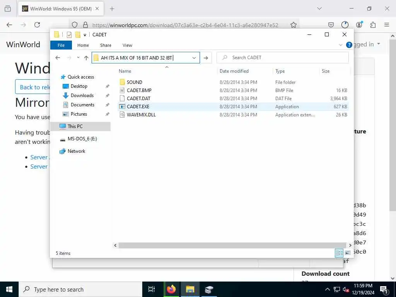The height and width of the screenshot is (297, 396).
Task: Bookmark this page star icon
Action: (x=293, y=25)
